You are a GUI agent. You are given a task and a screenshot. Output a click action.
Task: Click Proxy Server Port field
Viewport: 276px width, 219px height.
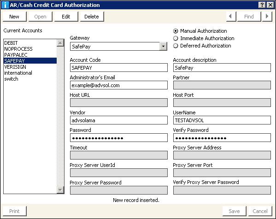coord(222,172)
